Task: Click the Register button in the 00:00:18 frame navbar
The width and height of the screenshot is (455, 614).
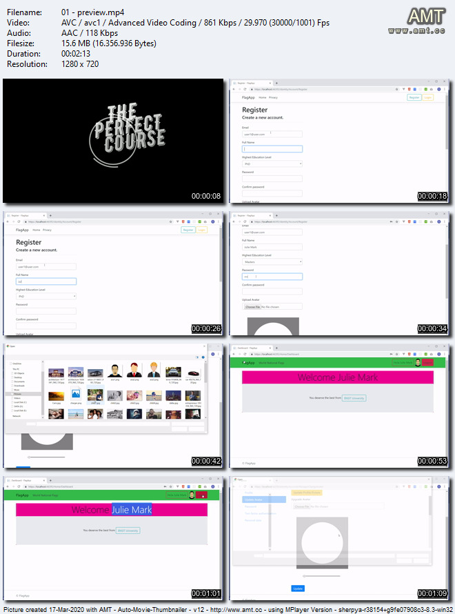Action: (414, 97)
